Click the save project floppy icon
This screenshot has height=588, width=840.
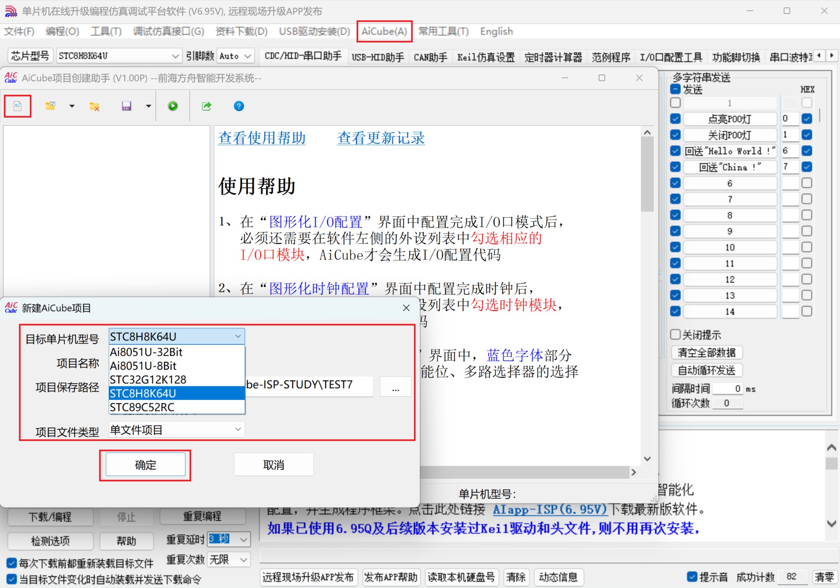coord(126,106)
